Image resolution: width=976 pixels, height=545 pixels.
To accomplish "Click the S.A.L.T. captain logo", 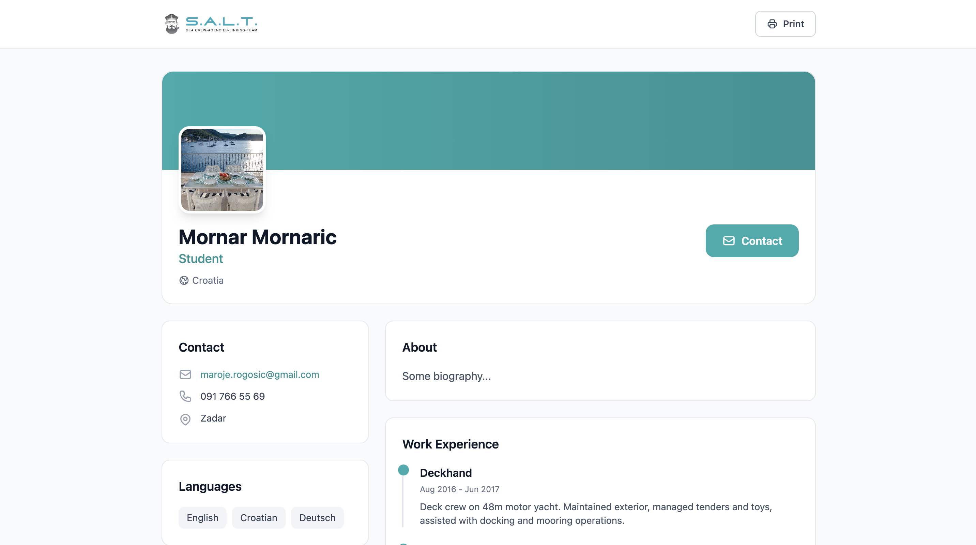I will (x=172, y=24).
